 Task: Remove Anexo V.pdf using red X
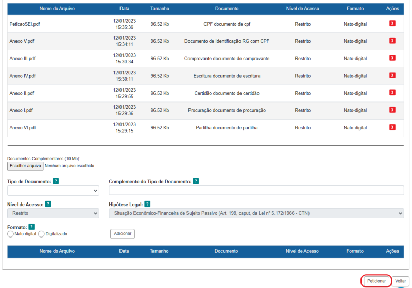392,41
